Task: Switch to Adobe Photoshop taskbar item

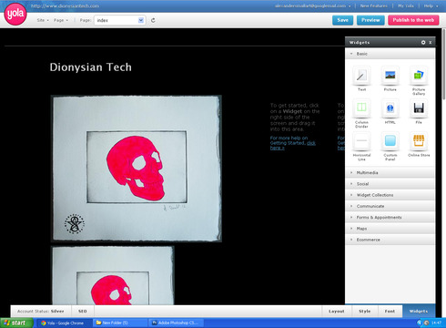Action: pos(176,323)
